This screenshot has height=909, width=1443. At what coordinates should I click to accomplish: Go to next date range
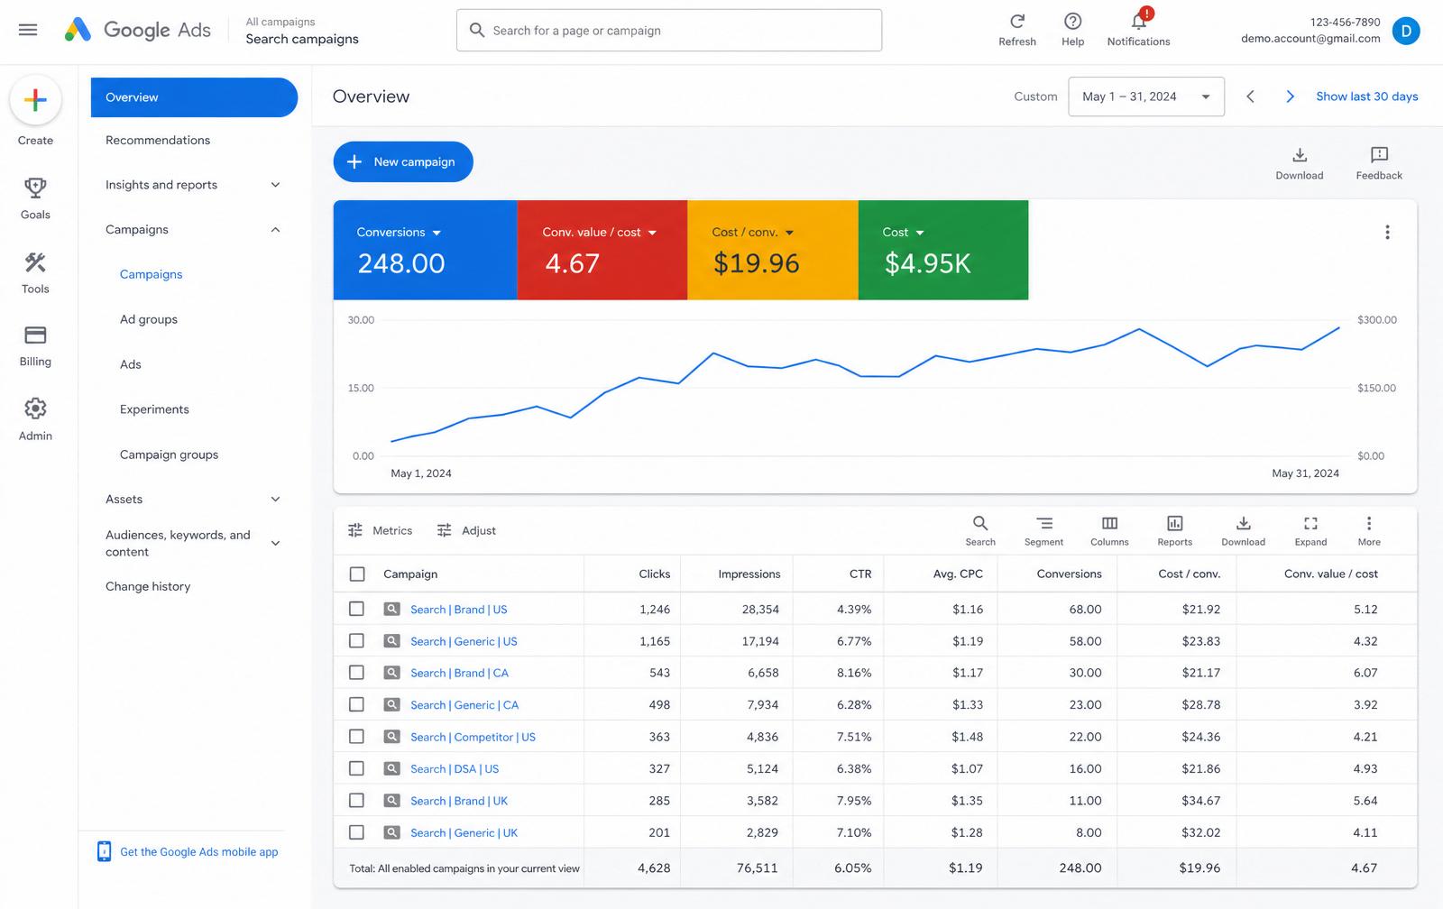1290,96
